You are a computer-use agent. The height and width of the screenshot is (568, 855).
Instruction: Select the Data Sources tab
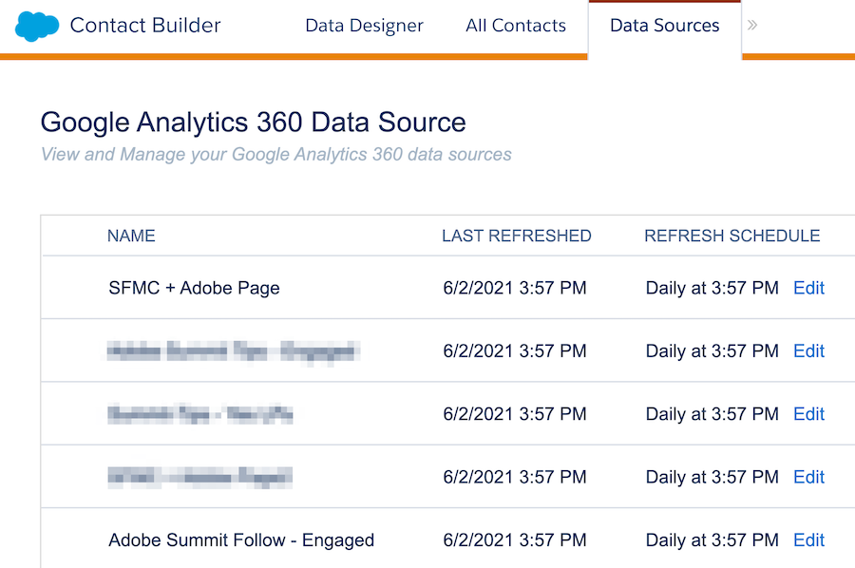coord(665,26)
